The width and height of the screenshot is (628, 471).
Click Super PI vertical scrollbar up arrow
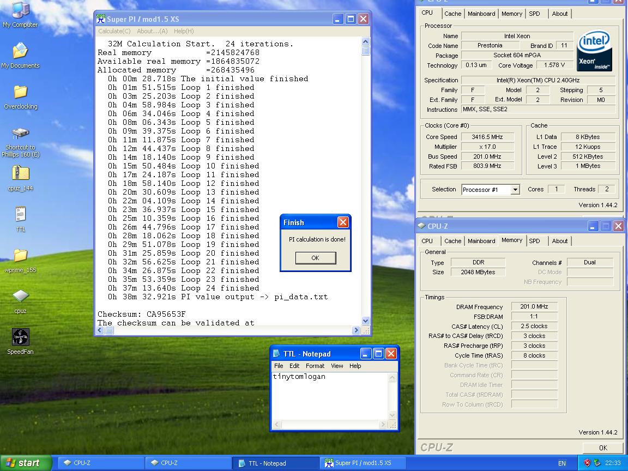[x=365, y=41]
